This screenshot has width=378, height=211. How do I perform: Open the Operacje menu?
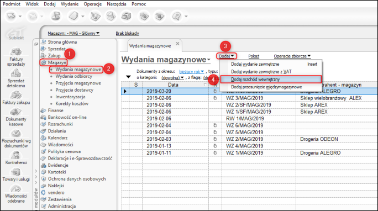(93, 4)
